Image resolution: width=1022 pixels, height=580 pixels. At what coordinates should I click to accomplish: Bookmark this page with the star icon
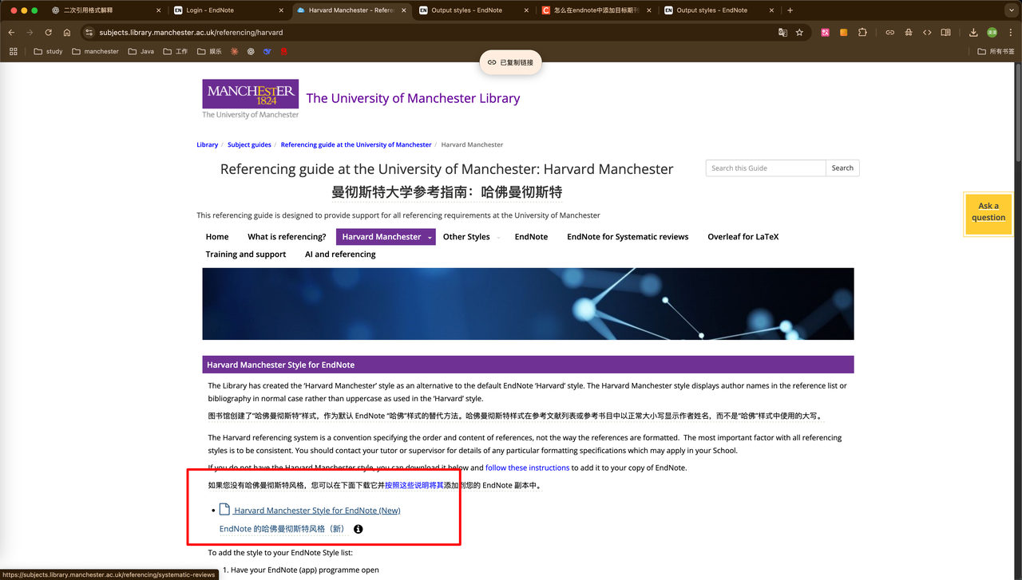coord(799,33)
